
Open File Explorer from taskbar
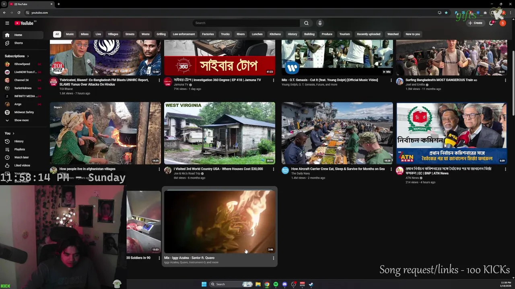pyautogui.click(x=258, y=284)
